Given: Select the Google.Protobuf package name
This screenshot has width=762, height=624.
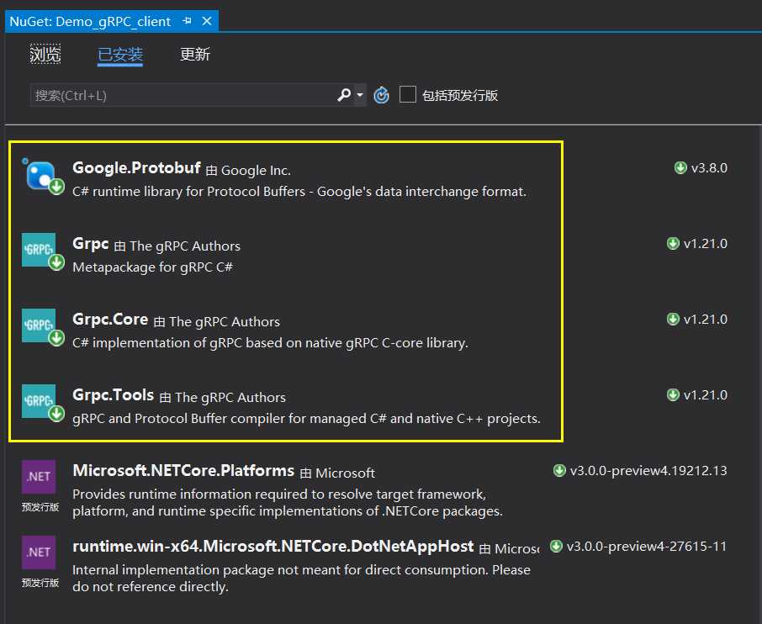Looking at the screenshot, I should pyautogui.click(x=136, y=168).
